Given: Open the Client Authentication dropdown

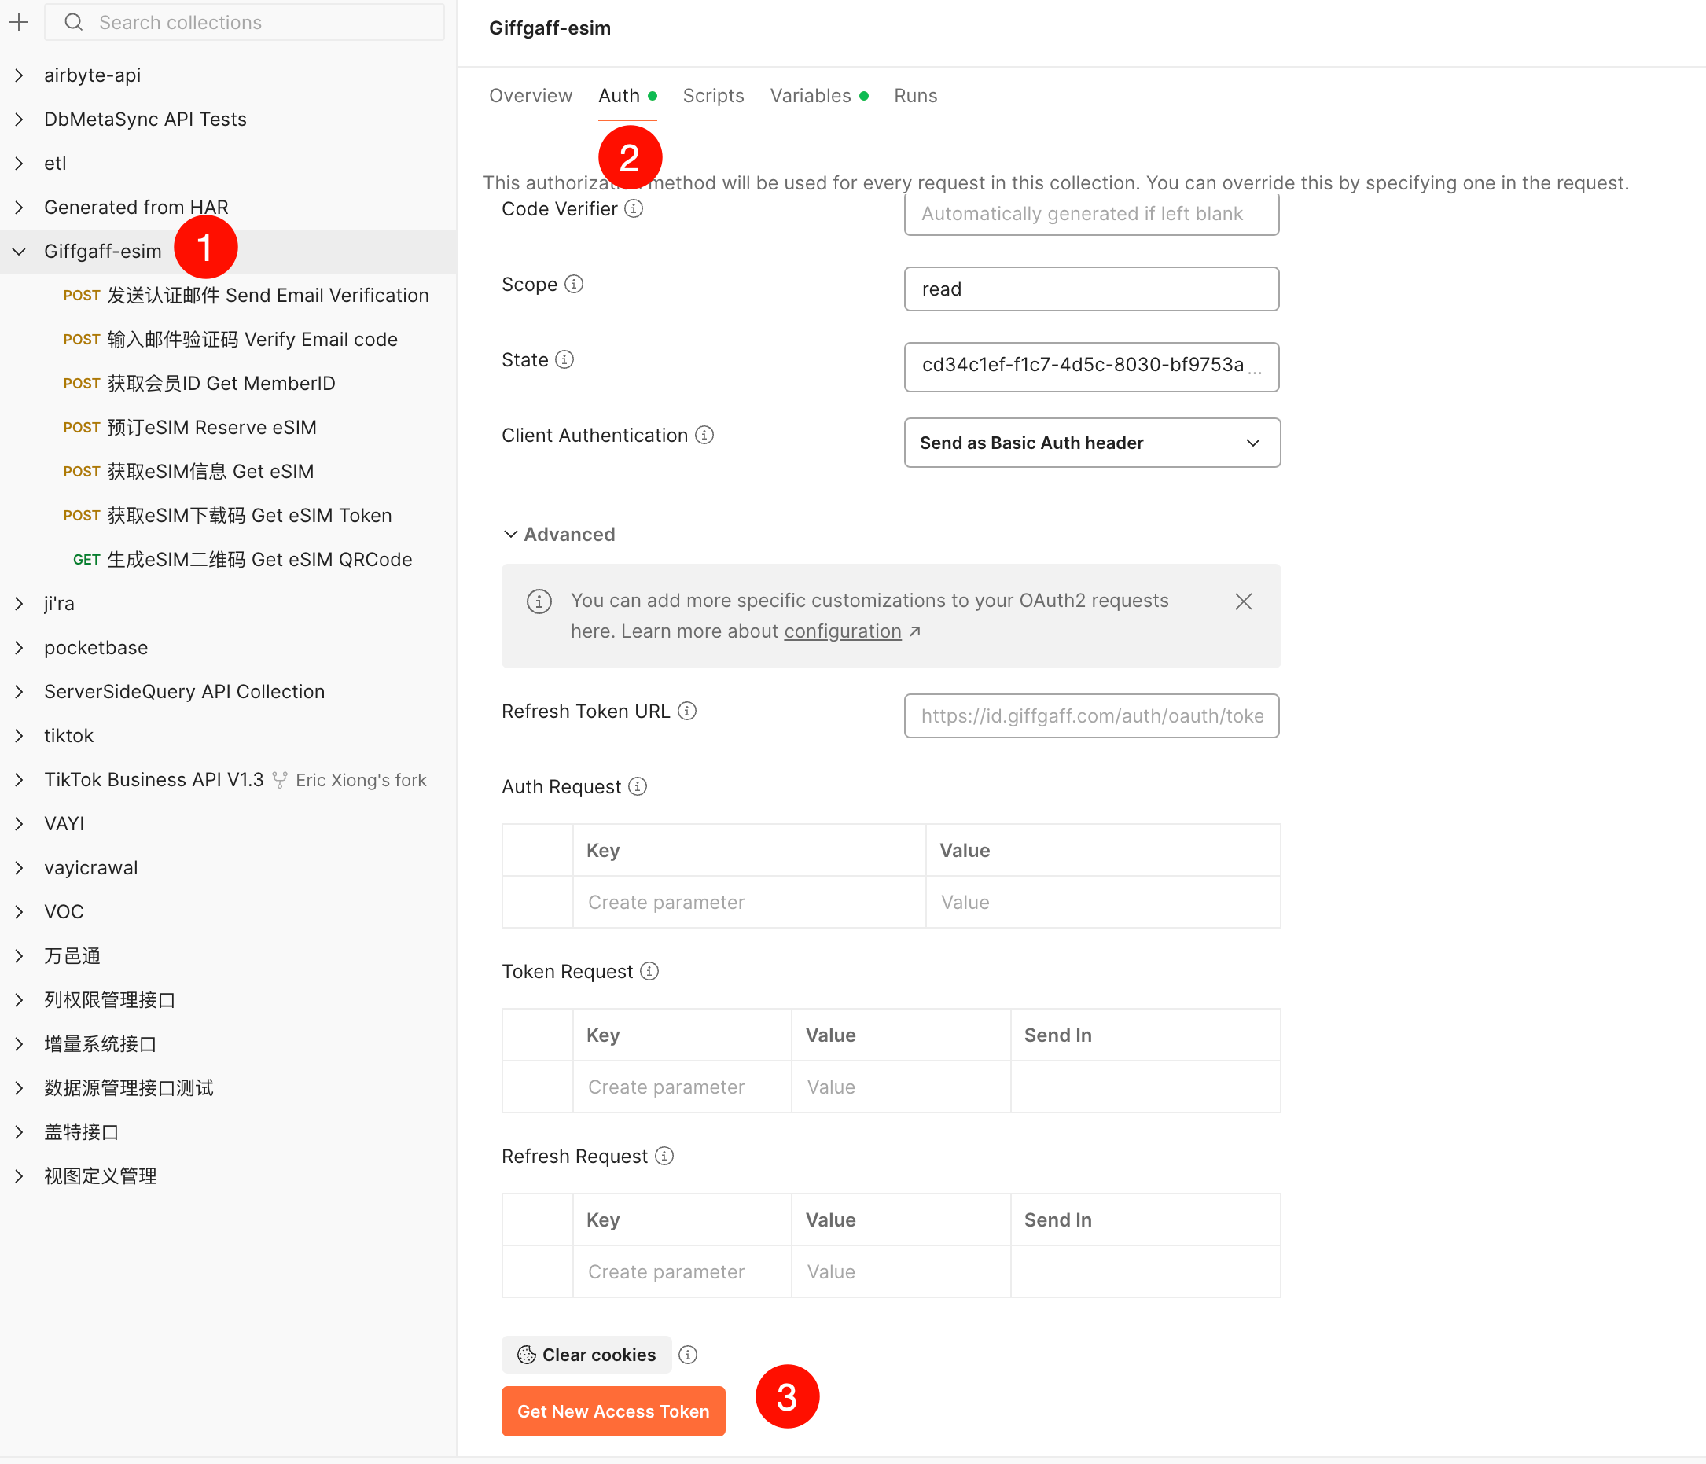Looking at the screenshot, I should pyautogui.click(x=1092, y=443).
